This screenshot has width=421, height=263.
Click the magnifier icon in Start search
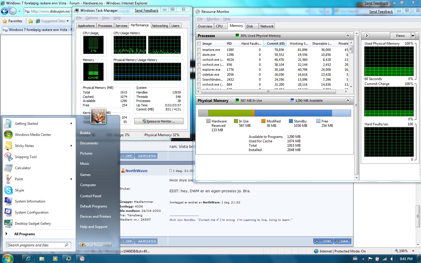(67, 245)
